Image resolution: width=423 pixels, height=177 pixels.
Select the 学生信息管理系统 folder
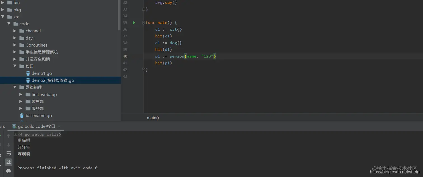tap(42, 52)
